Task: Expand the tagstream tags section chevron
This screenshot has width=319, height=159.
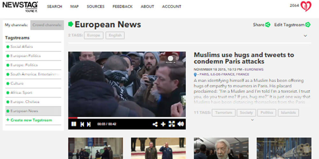Action: [x=305, y=36]
